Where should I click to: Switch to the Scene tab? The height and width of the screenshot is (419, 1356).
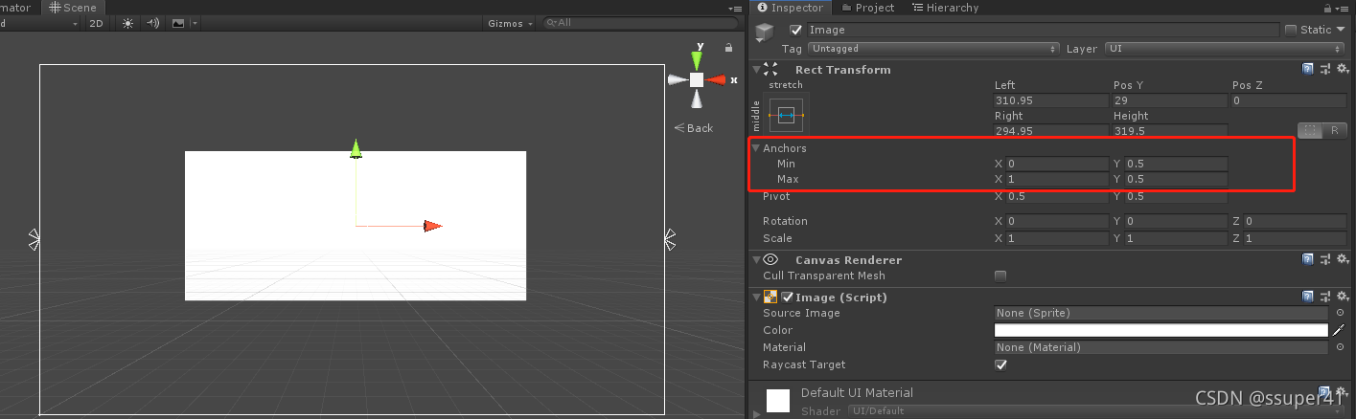tap(74, 8)
